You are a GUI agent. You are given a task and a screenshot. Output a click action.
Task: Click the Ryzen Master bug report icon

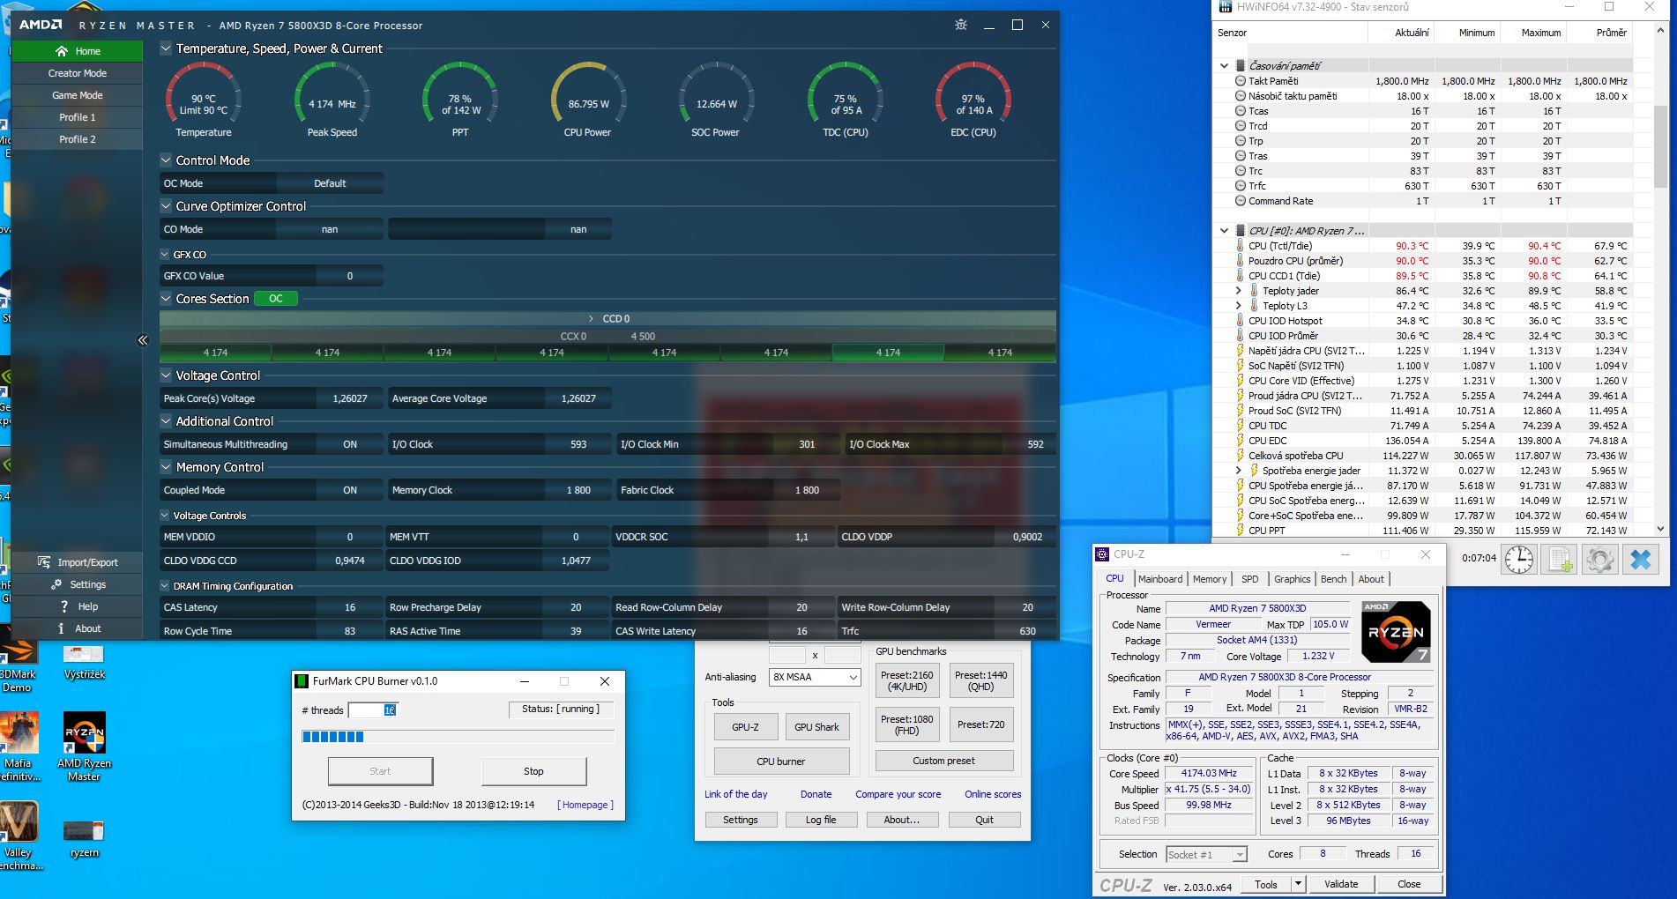(x=961, y=25)
